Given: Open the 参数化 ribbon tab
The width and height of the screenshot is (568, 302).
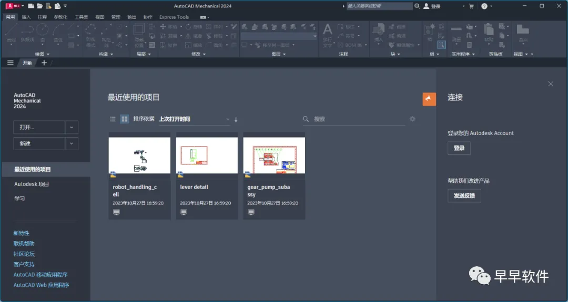Looking at the screenshot, I should (x=60, y=17).
